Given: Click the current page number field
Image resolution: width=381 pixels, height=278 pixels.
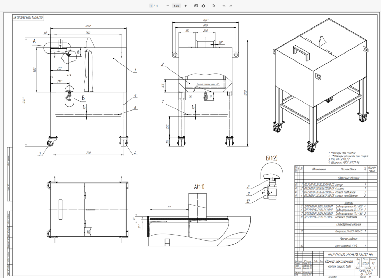Looking at the screenshot, I should [x=151, y=6].
